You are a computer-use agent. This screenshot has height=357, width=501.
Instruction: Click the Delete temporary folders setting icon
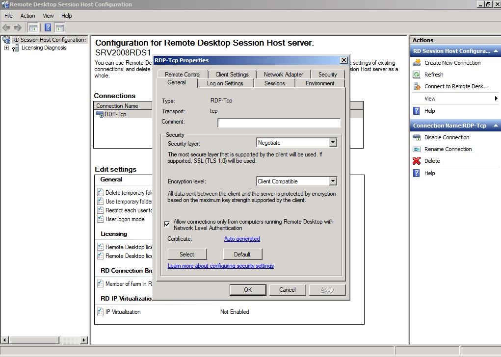pos(100,193)
